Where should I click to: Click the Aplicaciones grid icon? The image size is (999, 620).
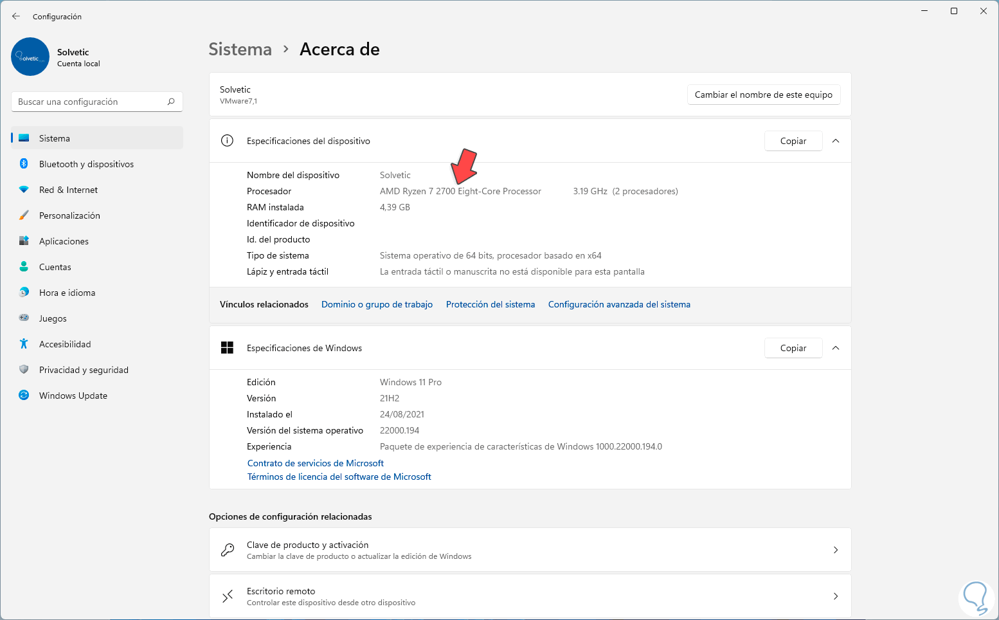click(x=24, y=241)
